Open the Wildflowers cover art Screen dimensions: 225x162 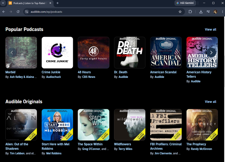(x=130, y=125)
